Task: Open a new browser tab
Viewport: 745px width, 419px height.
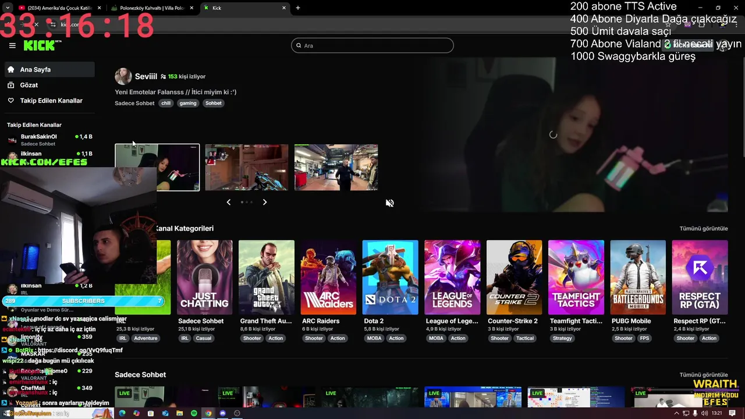Action: coord(298,8)
